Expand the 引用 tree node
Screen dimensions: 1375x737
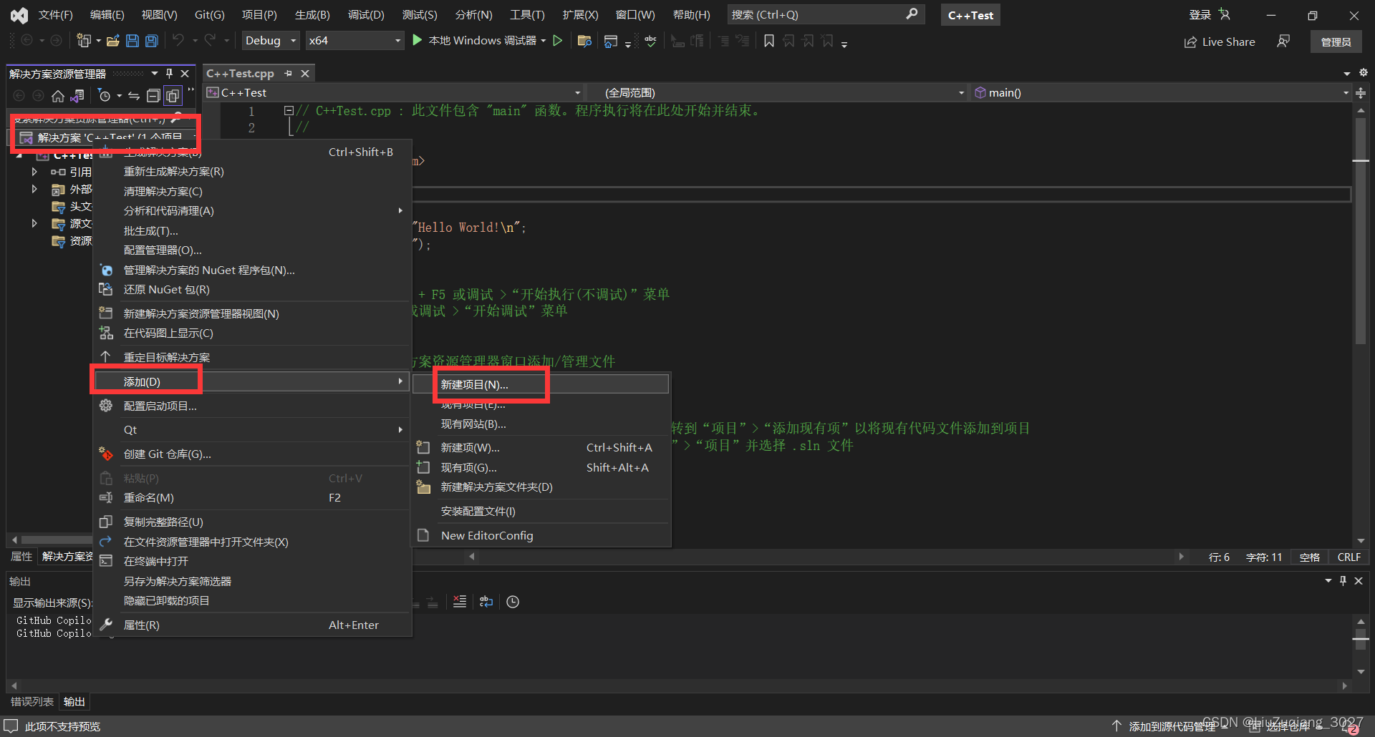click(x=34, y=172)
